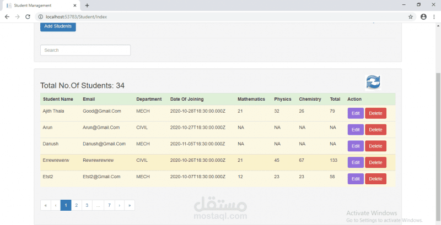Click the blue refresh icon above table

click(373, 82)
